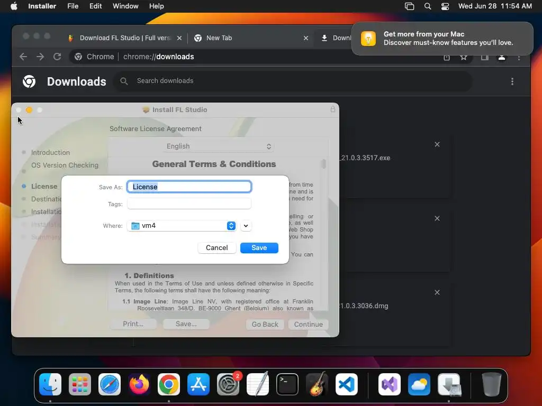Open the Edit menu
542x406 pixels.
[95, 6]
